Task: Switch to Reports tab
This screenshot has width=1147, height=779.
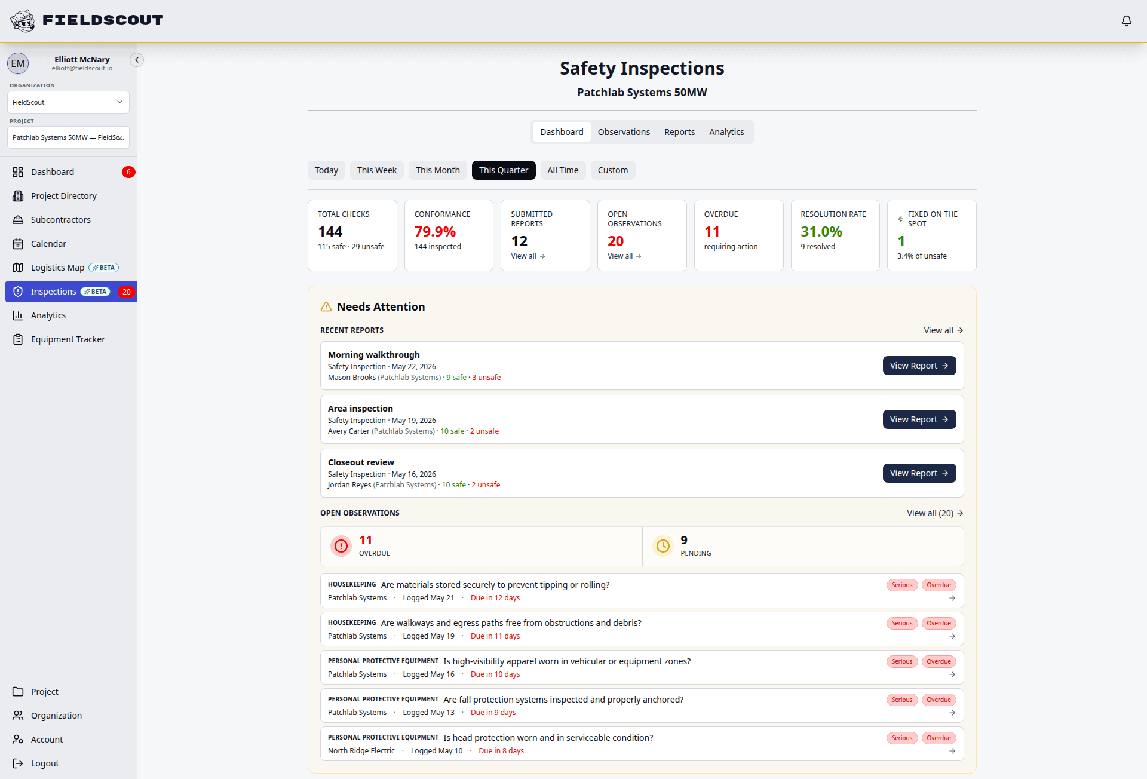Action: coord(679,132)
